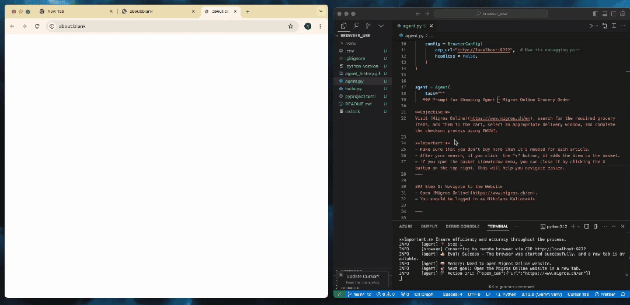
Task: Open the run options dropdown arrow
Action: [597, 26]
